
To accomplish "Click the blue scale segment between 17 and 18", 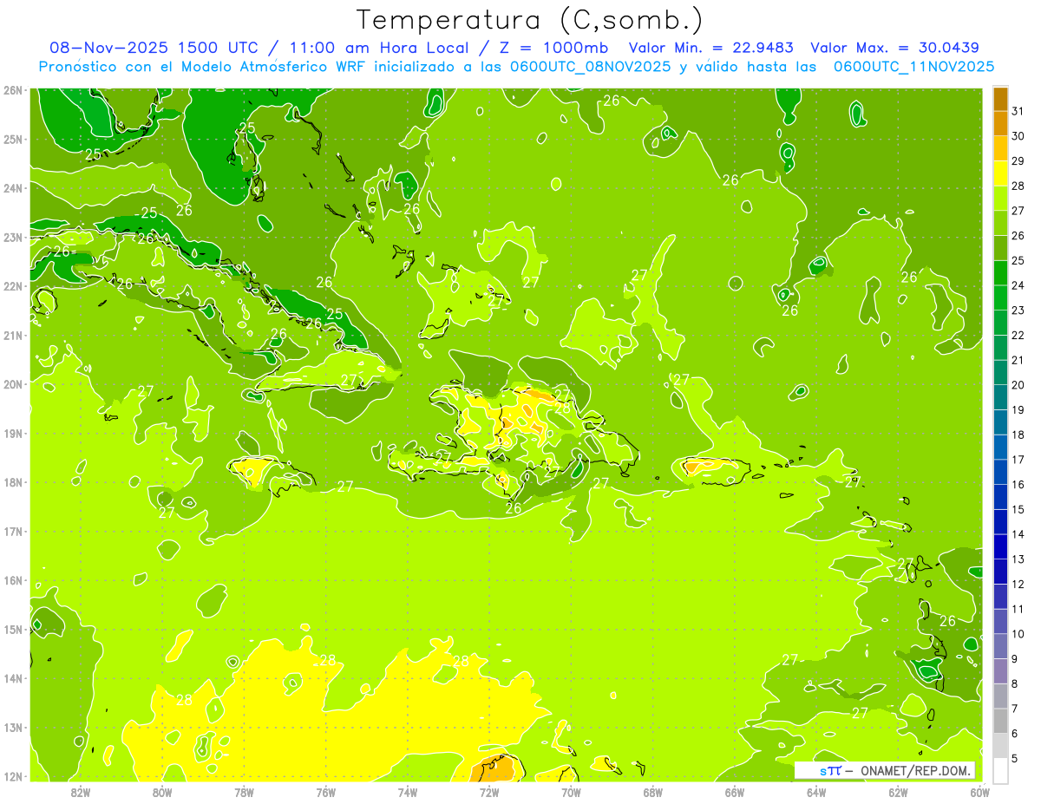I will (1000, 448).
